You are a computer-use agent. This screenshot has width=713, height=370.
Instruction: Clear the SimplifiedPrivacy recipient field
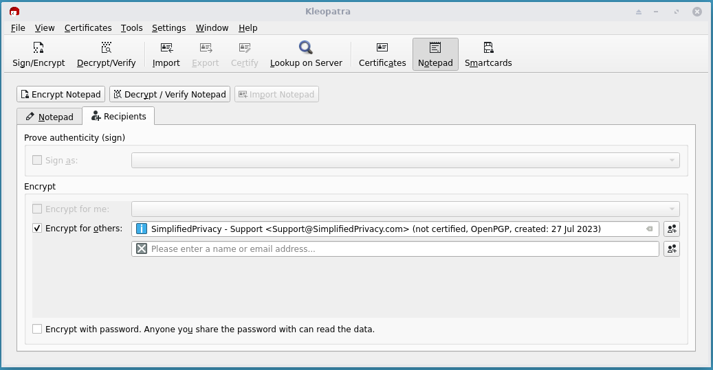coord(649,229)
